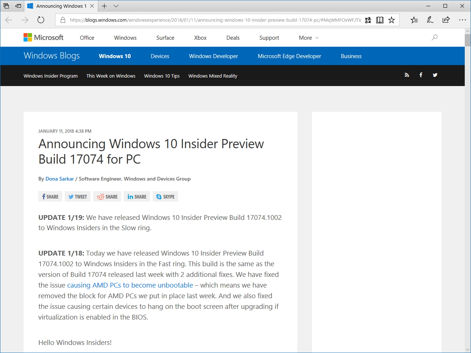Visit the blog's Twitter page icon
Viewport: 471px width, 353px height.
(x=435, y=75)
